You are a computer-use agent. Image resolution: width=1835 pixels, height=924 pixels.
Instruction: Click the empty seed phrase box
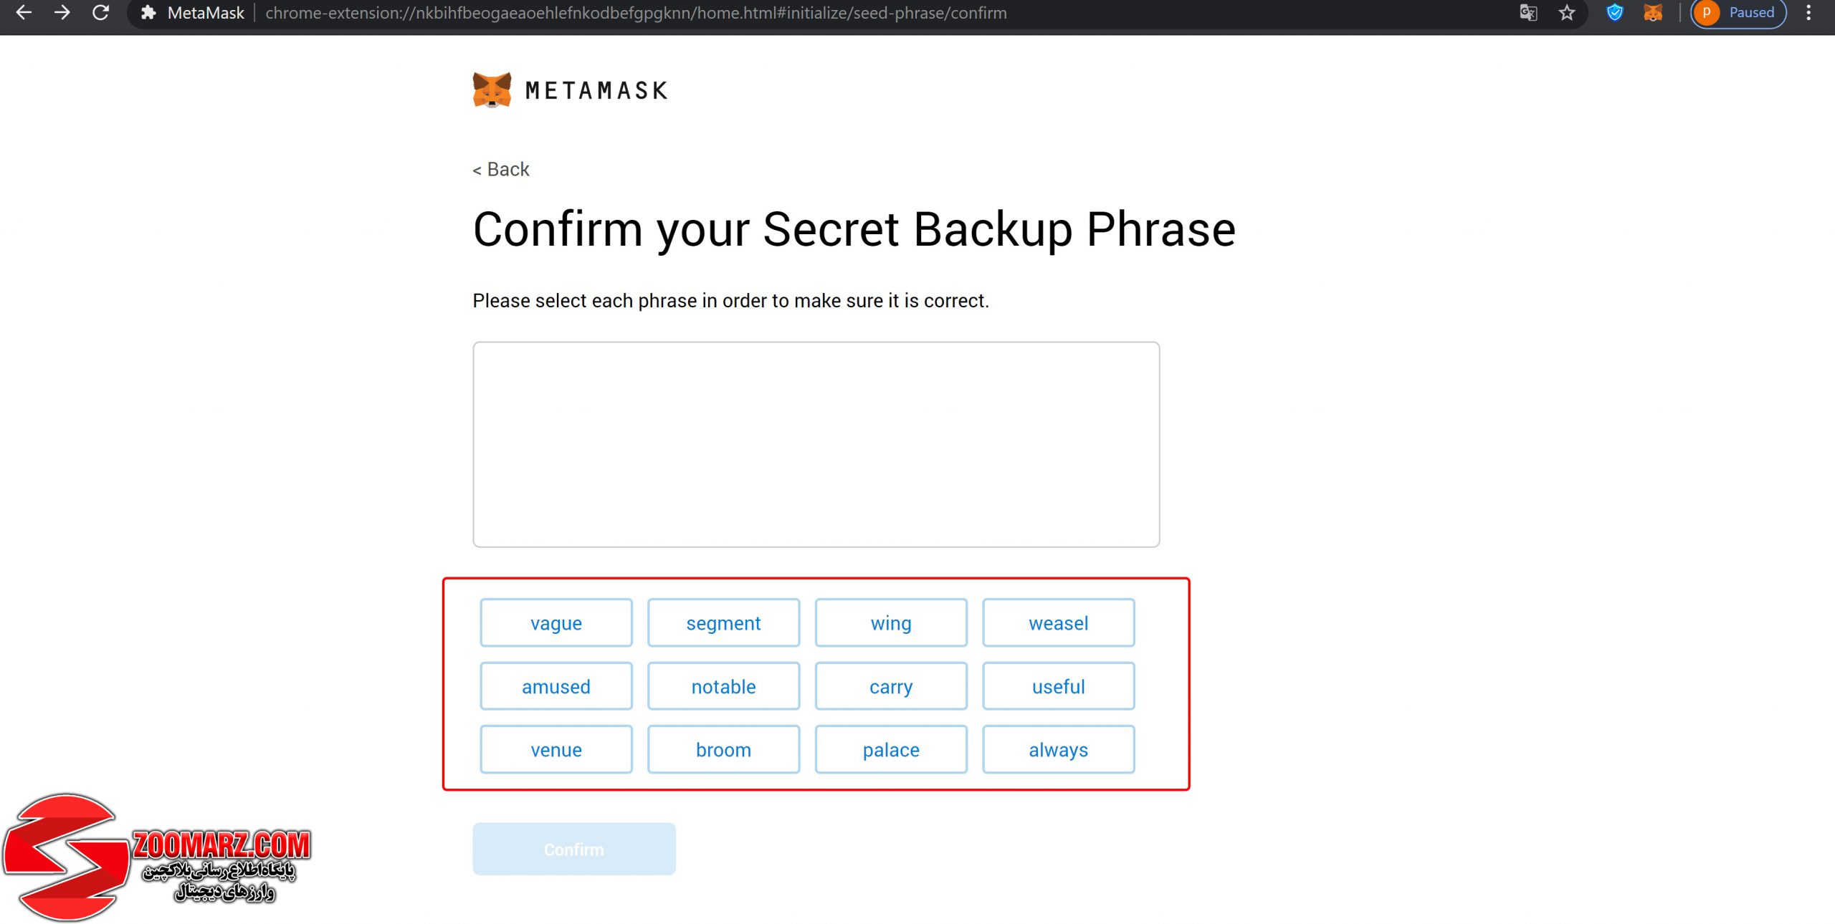[816, 444]
